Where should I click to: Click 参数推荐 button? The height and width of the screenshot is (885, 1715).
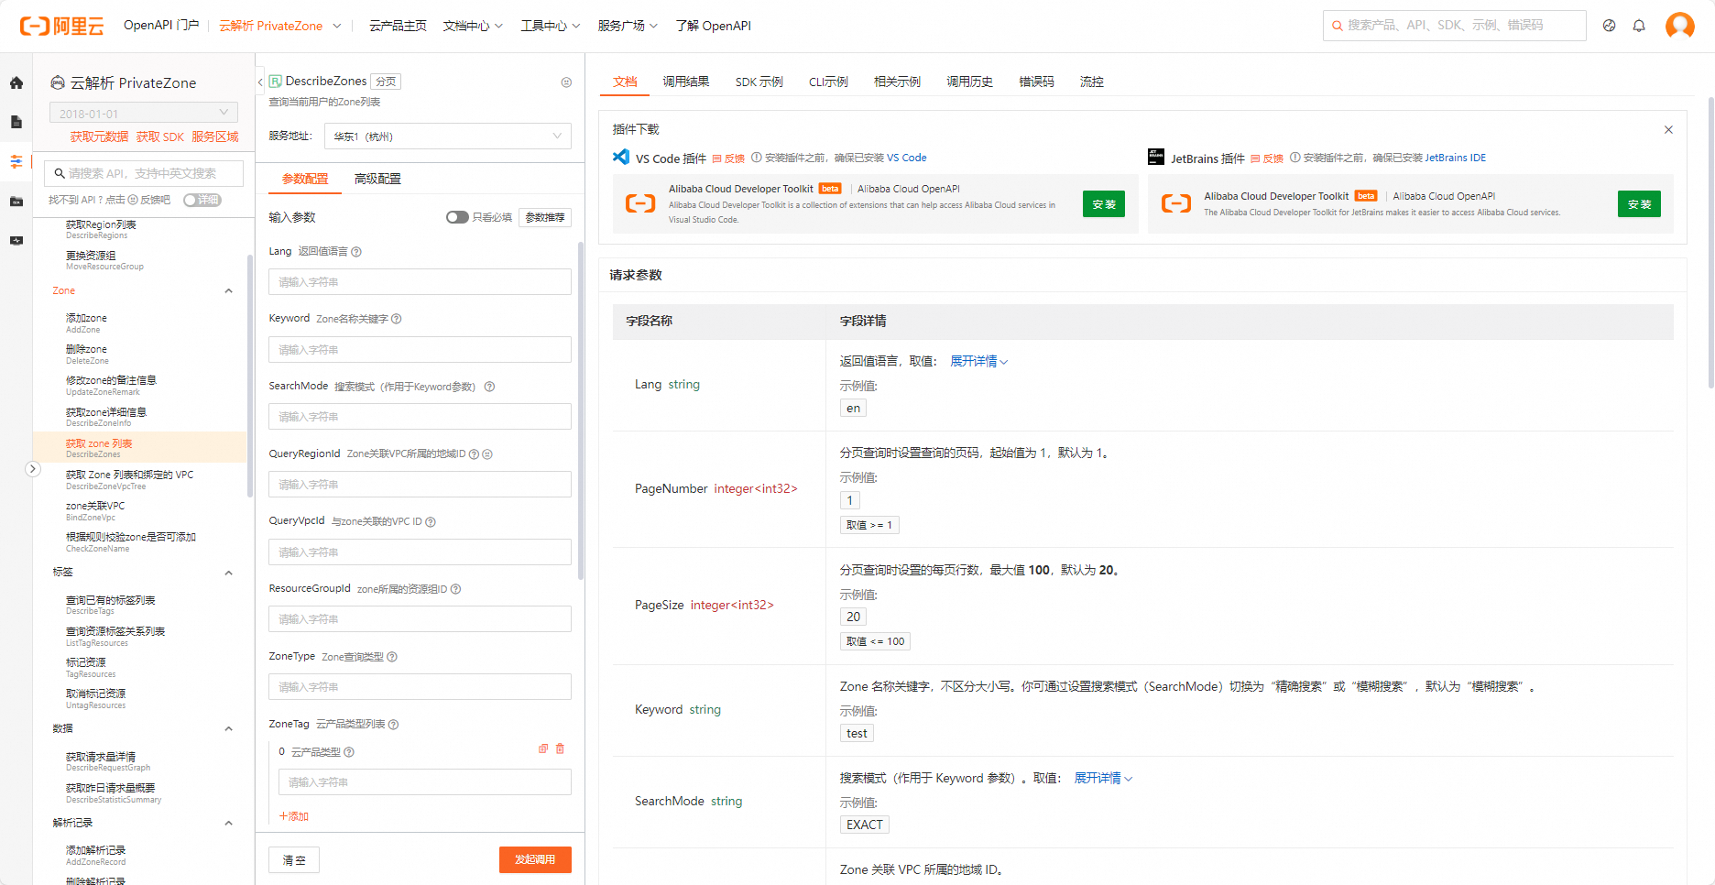(545, 217)
